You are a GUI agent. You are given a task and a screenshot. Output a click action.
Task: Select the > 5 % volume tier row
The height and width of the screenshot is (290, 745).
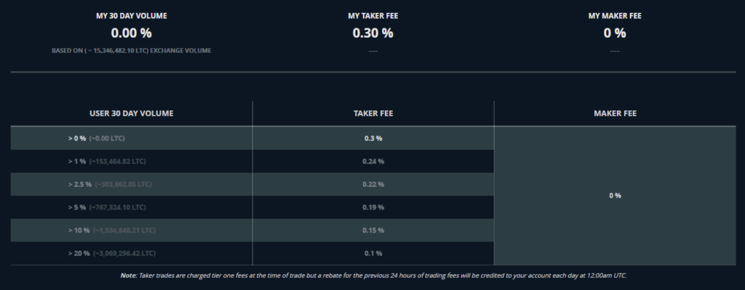click(252, 207)
